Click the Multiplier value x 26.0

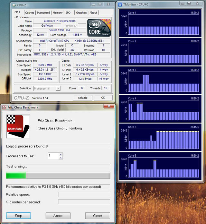[x=45, y=70]
